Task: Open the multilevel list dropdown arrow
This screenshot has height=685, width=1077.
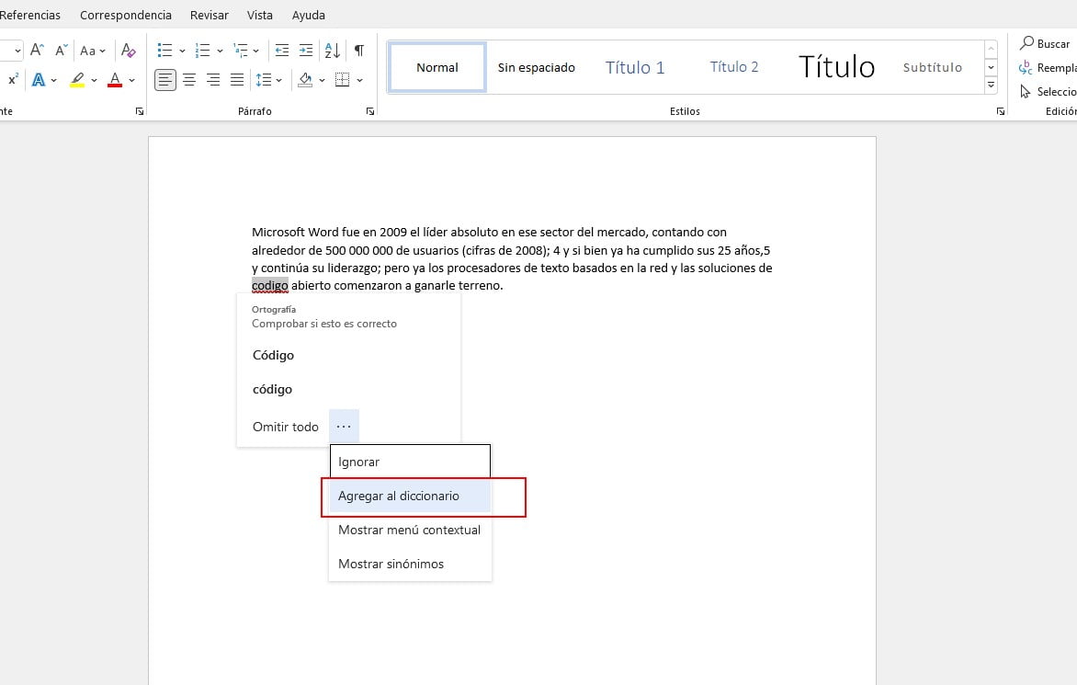Action: pos(255,51)
